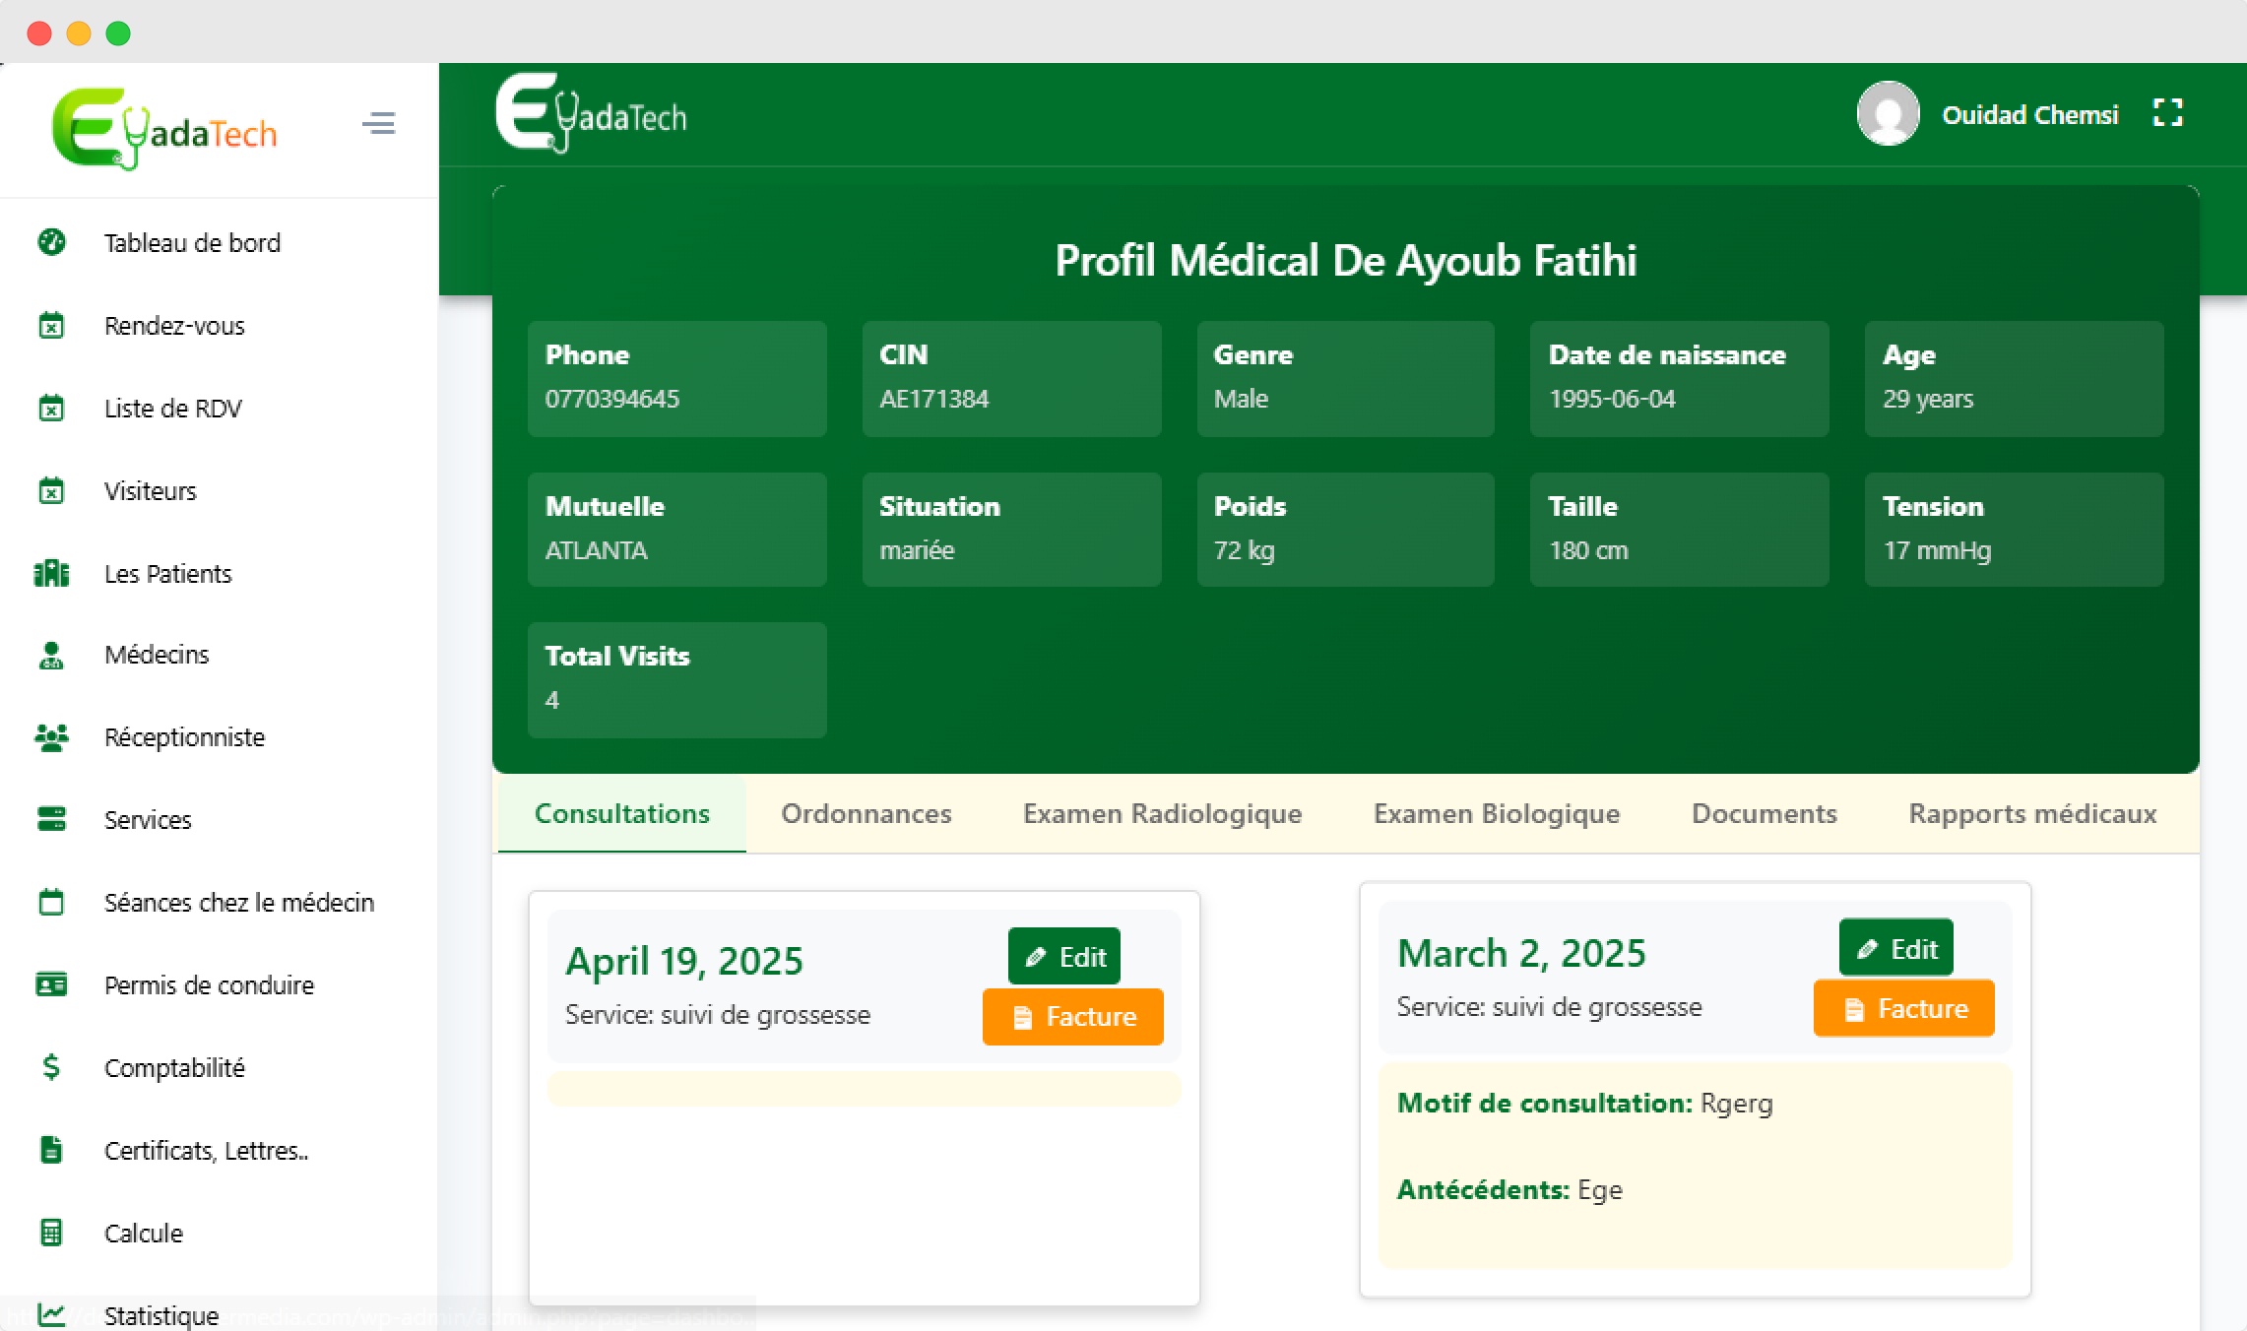
Task: Open the Examen Biologique tab
Action: (1497, 813)
